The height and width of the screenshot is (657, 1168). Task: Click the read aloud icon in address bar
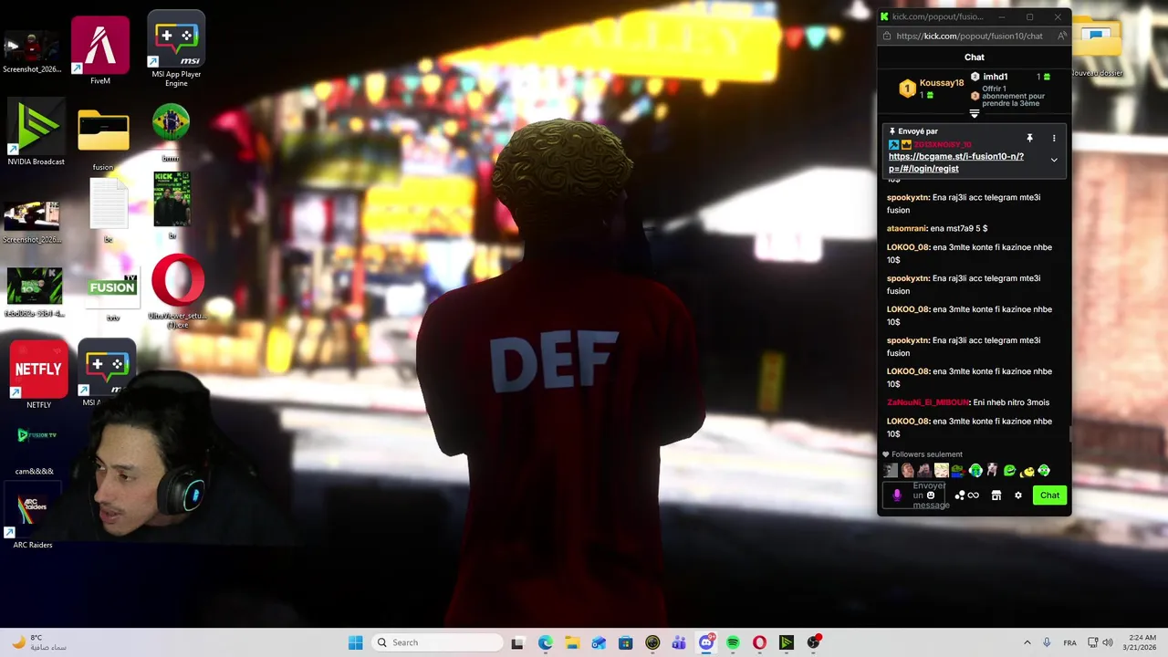[x=1062, y=36]
